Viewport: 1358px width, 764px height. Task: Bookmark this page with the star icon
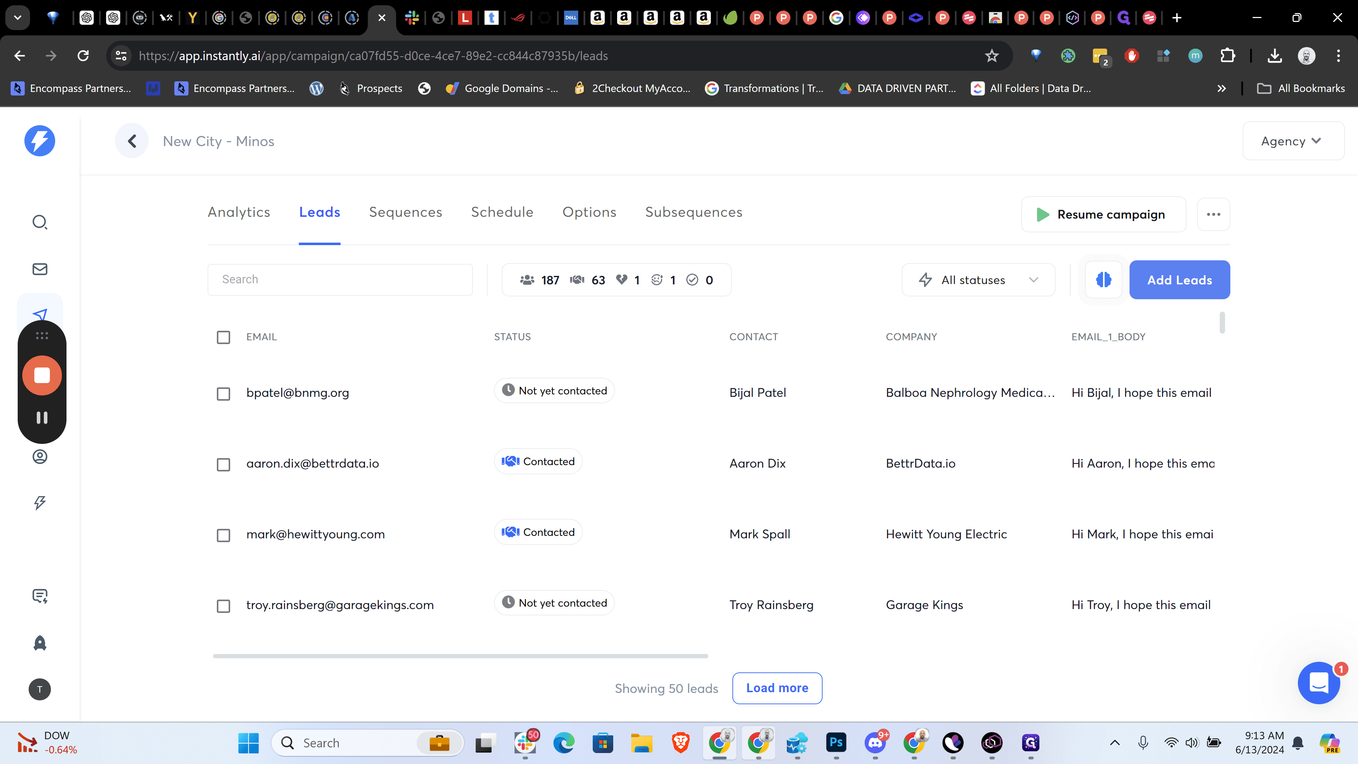click(992, 56)
